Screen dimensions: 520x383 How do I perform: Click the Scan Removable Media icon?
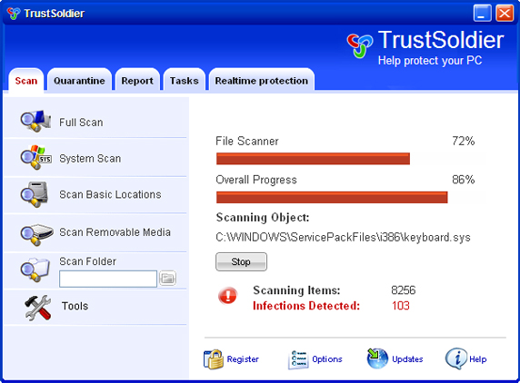point(36,234)
